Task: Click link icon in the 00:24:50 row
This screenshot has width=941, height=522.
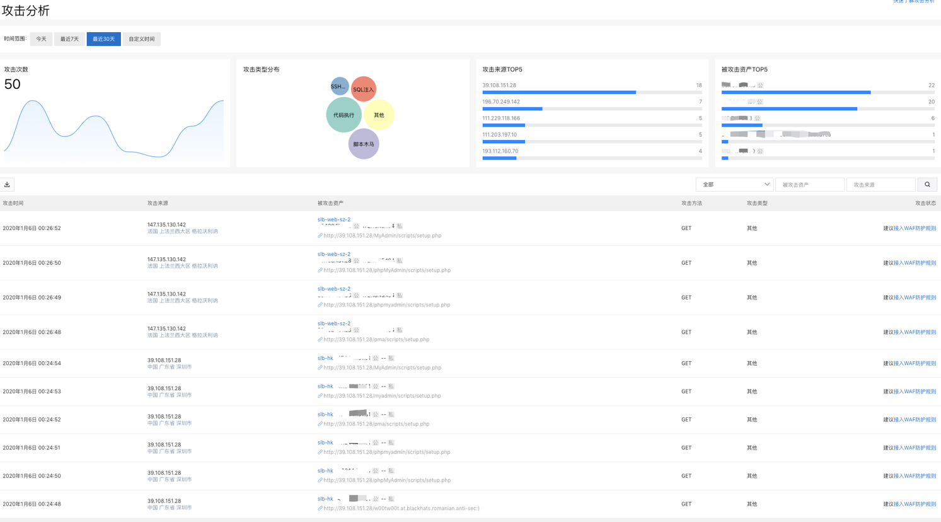Action: (320, 480)
